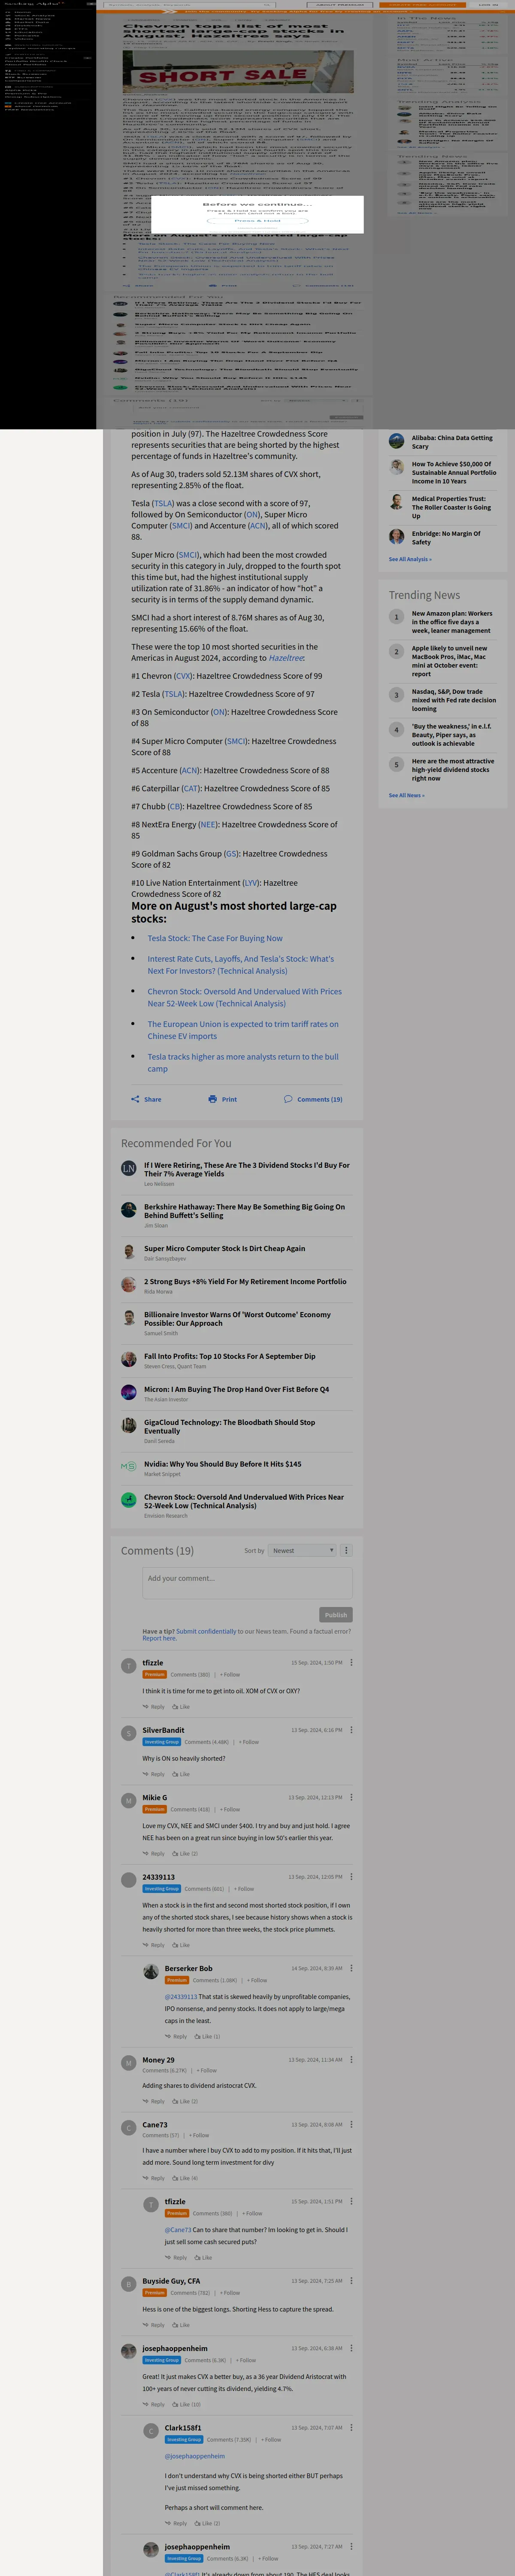The height and width of the screenshot is (2576, 515).
Task: Open Comments (4.48K) next to SilverBandit's badge
Action: click(207, 1742)
